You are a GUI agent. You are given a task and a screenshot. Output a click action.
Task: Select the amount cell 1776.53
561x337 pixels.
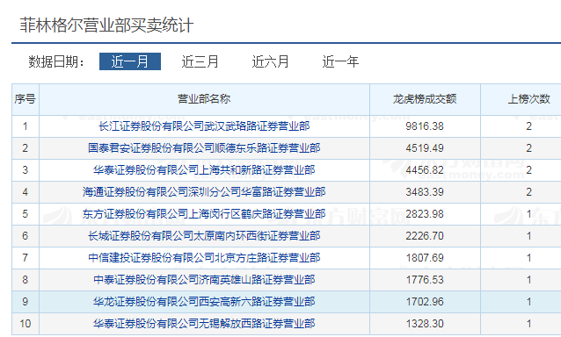coord(425,280)
